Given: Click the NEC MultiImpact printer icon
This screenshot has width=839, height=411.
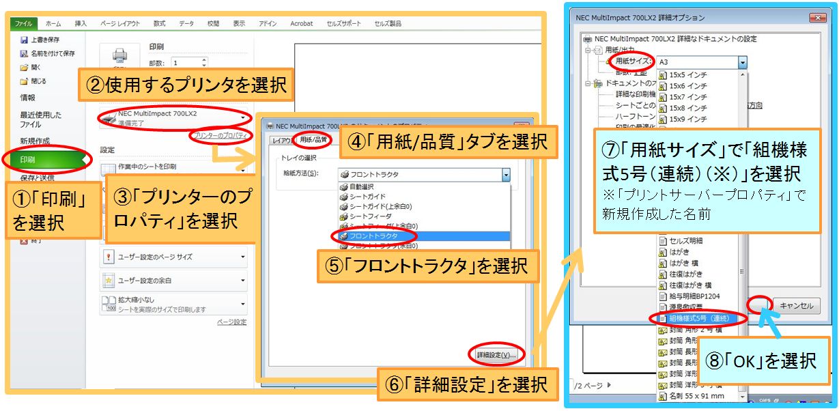Looking at the screenshot, I should (108, 117).
